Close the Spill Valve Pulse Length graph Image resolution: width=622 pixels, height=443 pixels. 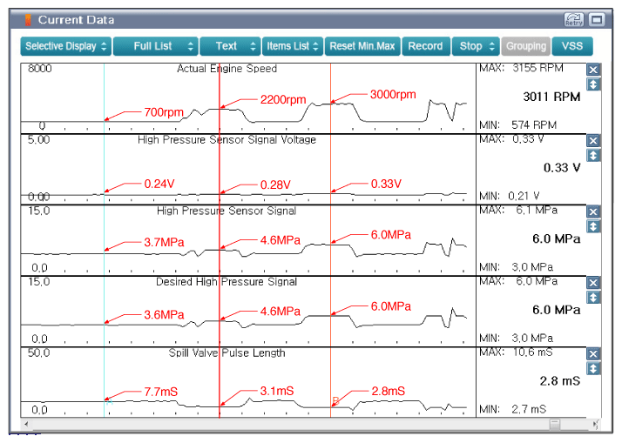593,354
